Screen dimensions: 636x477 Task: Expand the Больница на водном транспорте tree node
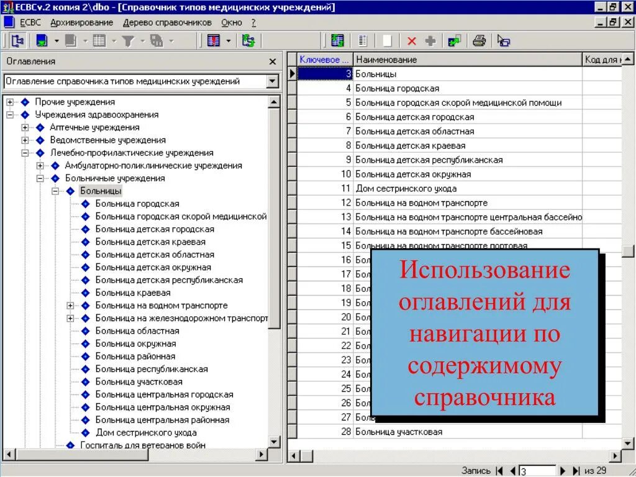[x=70, y=306]
